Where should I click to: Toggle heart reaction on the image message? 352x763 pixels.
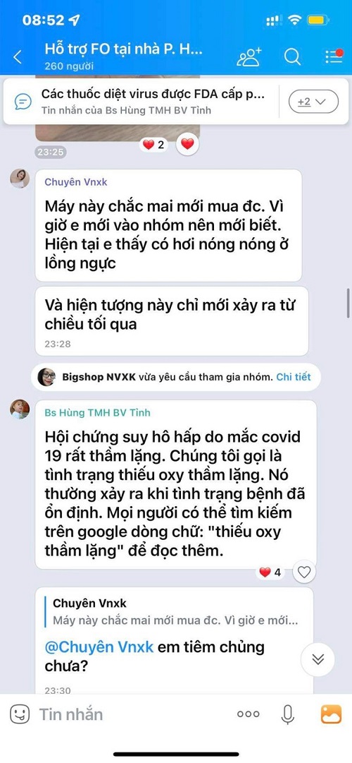(x=187, y=144)
